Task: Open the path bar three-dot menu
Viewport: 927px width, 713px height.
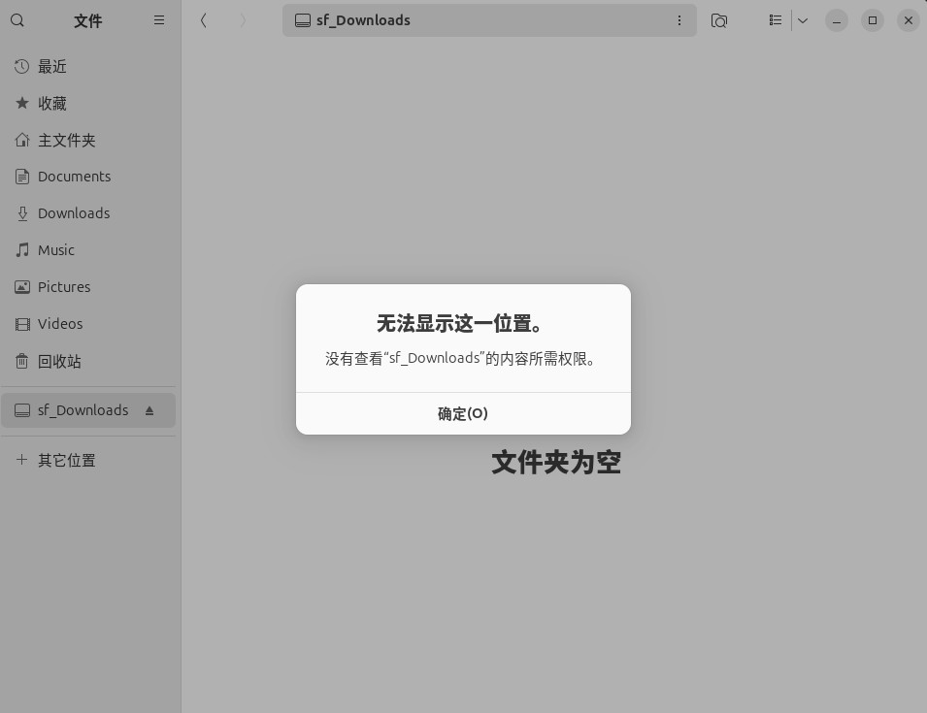Action: tap(679, 20)
